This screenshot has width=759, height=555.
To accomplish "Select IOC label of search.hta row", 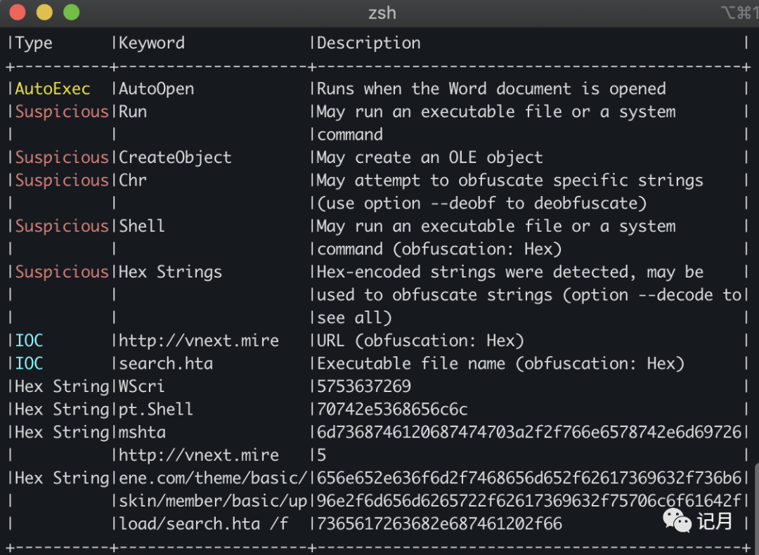I will click(x=29, y=364).
